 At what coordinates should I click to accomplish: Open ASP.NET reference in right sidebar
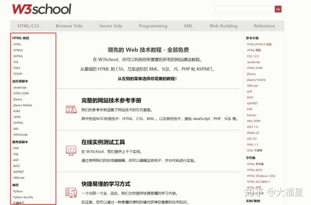252,103
